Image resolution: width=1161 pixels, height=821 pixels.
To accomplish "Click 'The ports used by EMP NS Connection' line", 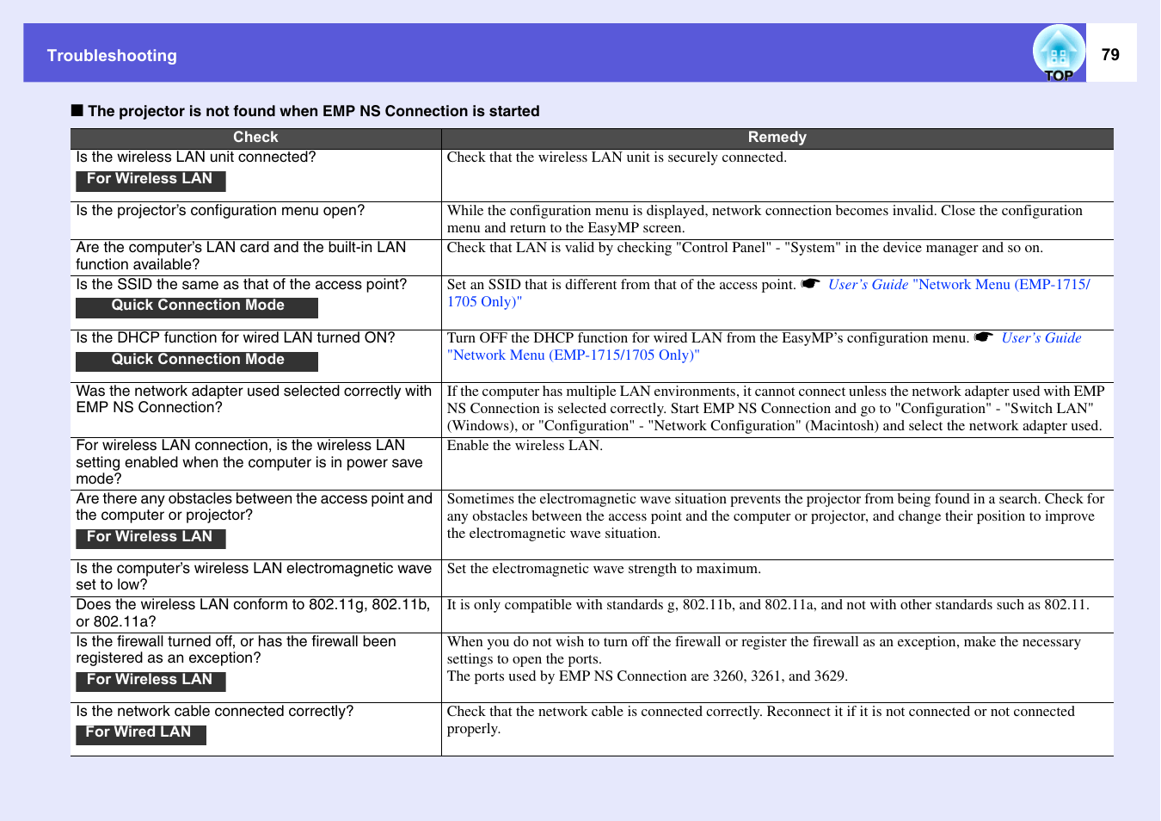I will tap(648, 676).
